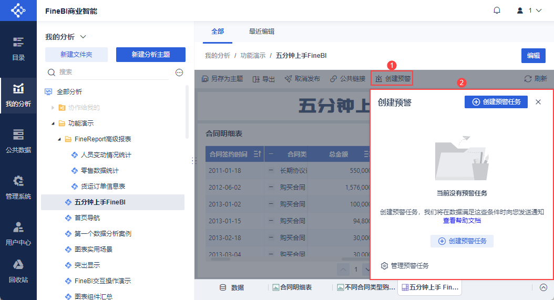Image resolution: width=554 pixels, height=300 pixels.
Task: Select 全部分析 in the tree
Action: pyautogui.click(x=69, y=92)
